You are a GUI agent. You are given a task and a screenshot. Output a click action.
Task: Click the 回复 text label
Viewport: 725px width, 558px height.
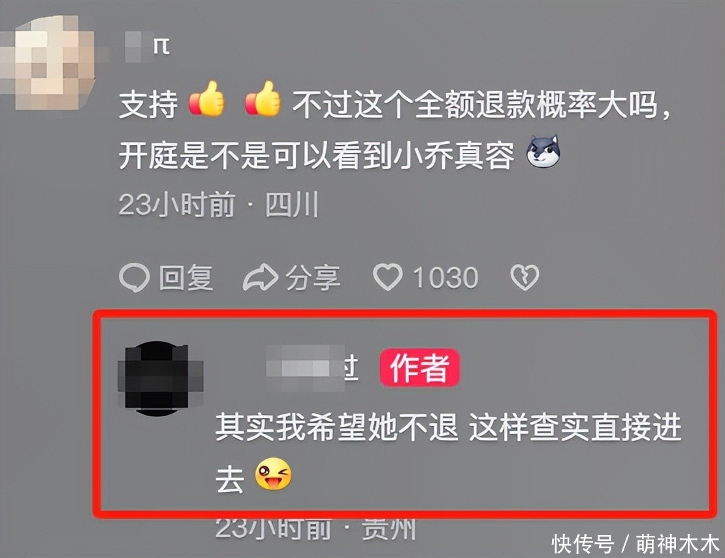[x=186, y=278]
